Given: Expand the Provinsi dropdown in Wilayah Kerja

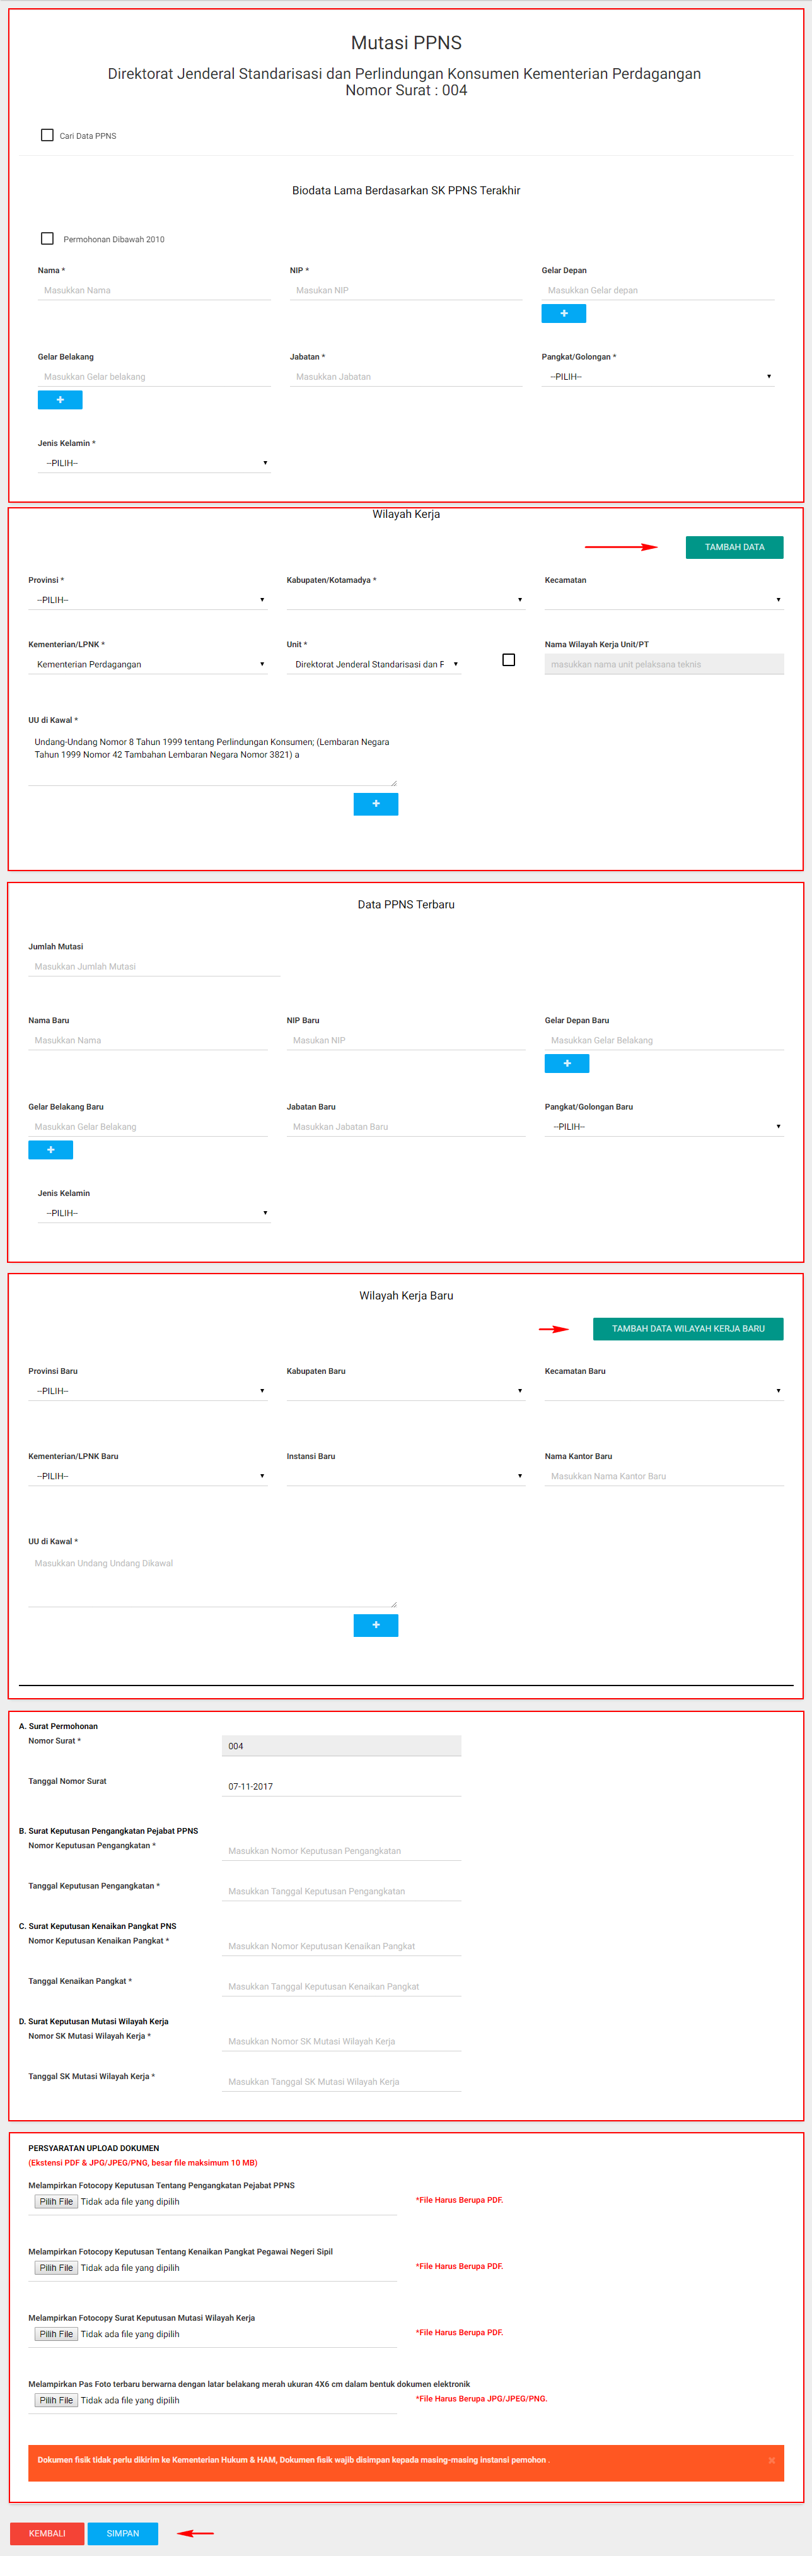Looking at the screenshot, I should (148, 601).
